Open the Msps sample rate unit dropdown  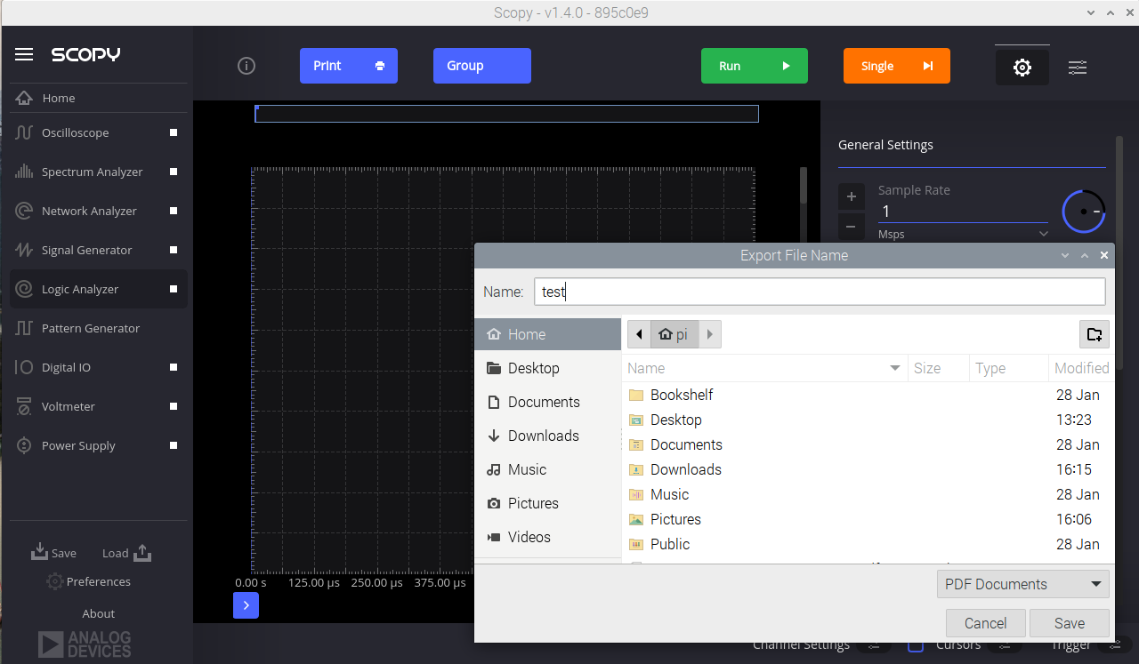[x=963, y=234]
